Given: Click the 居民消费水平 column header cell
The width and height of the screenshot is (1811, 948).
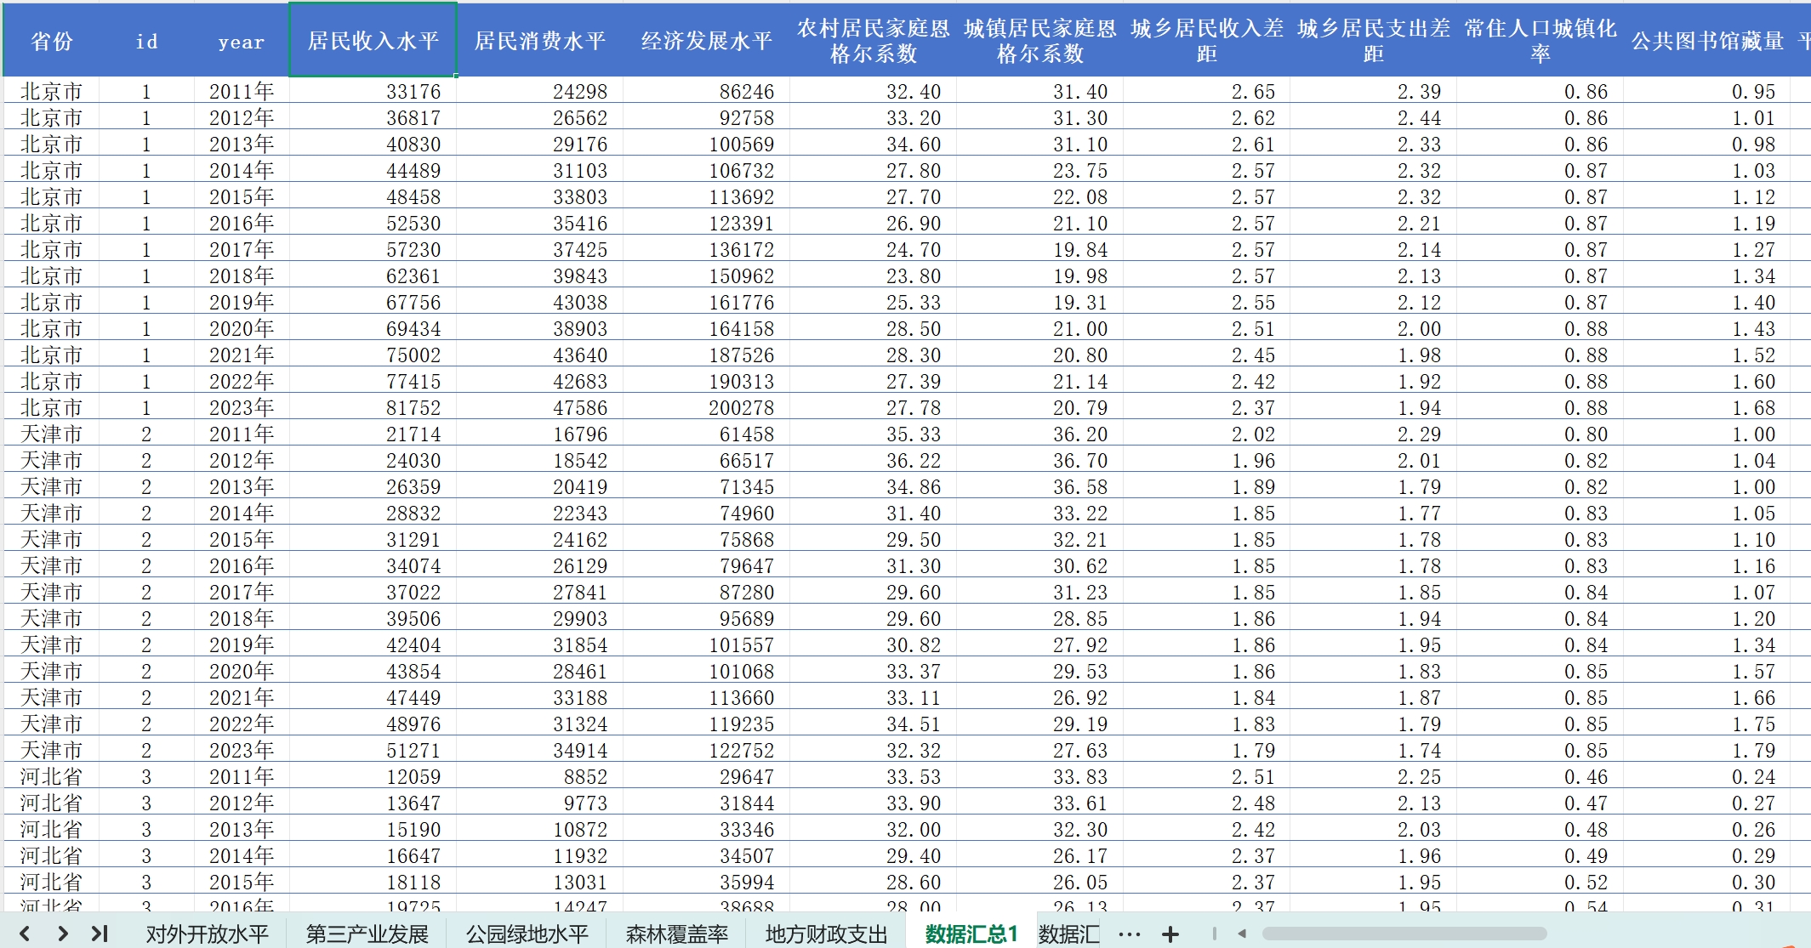Looking at the screenshot, I should [539, 41].
